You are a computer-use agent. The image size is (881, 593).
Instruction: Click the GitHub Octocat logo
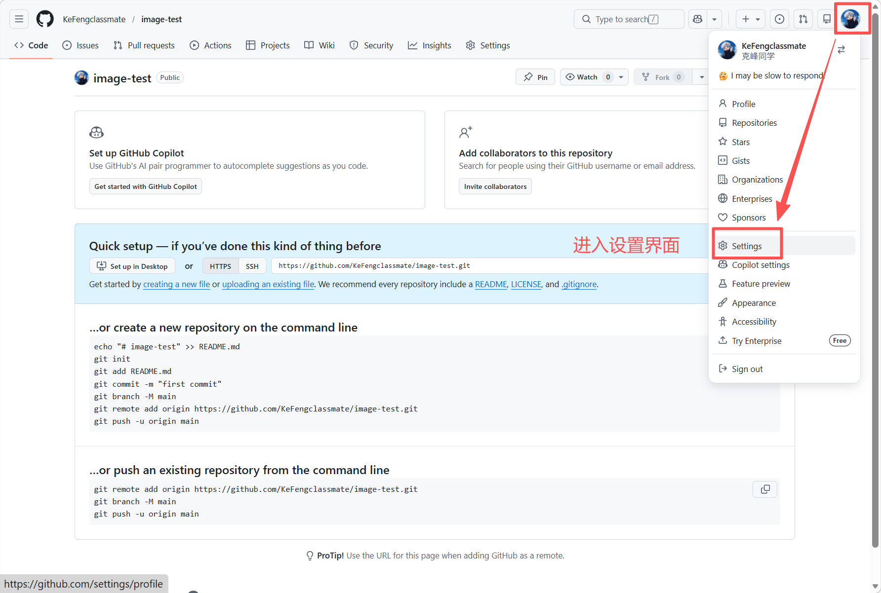[x=45, y=19]
